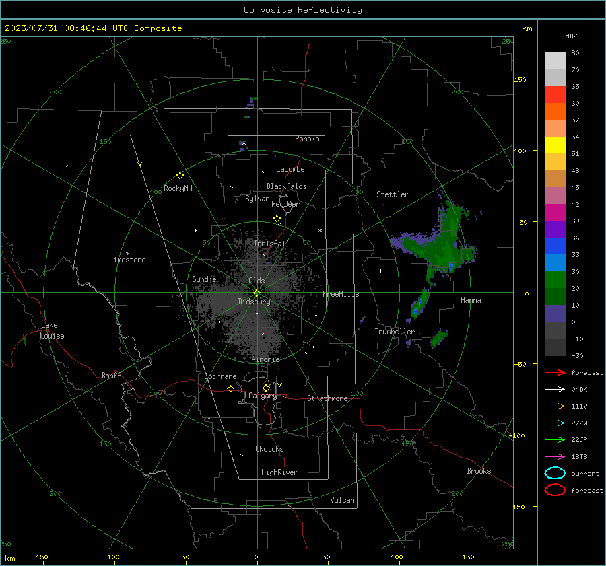This screenshot has width=606, height=566.
Task: Click the blue-core echo north of Drumheller
Action: click(x=419, y=304)
